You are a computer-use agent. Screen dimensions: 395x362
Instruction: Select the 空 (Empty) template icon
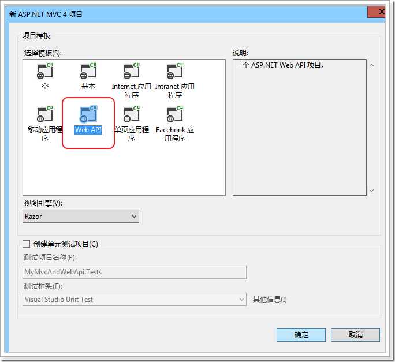pos(45,71)
